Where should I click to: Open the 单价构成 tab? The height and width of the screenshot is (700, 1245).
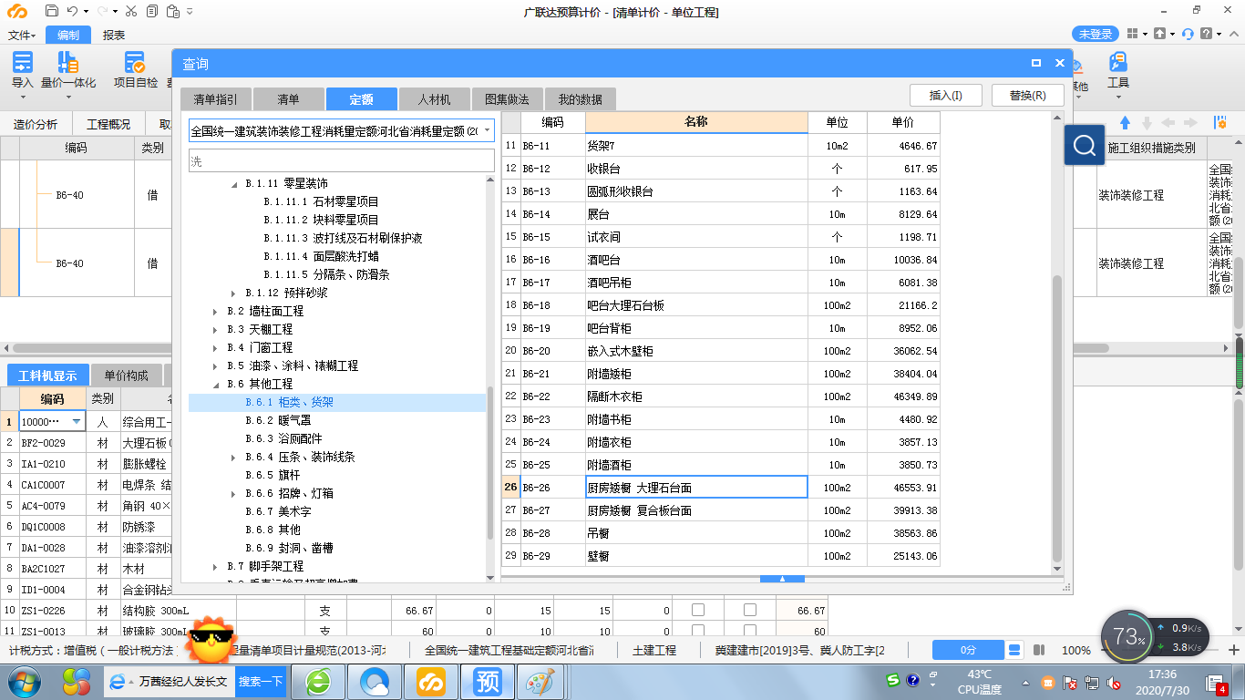tap(127, 376)
